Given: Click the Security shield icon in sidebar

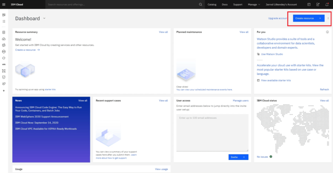Looking at the screenshot, I should [x=4, y=77].
